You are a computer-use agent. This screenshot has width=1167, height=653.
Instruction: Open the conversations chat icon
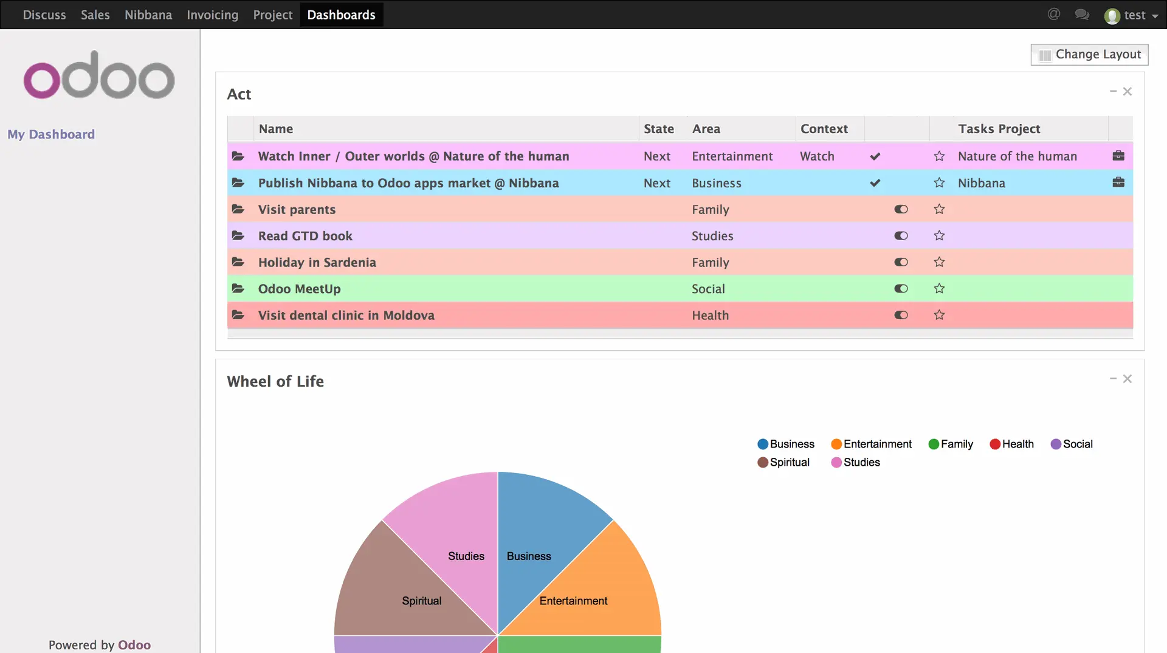1082,15
